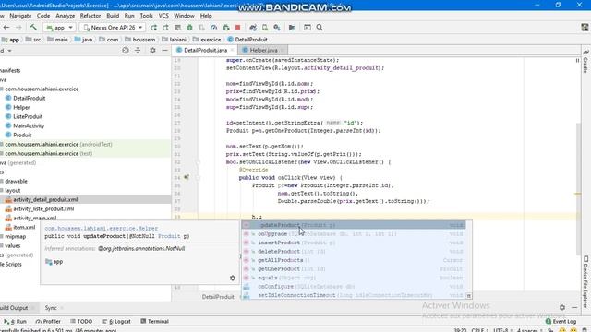Open MainActivity in the project tree
This screenshot has width=591, height=332.
click(25, 125)
